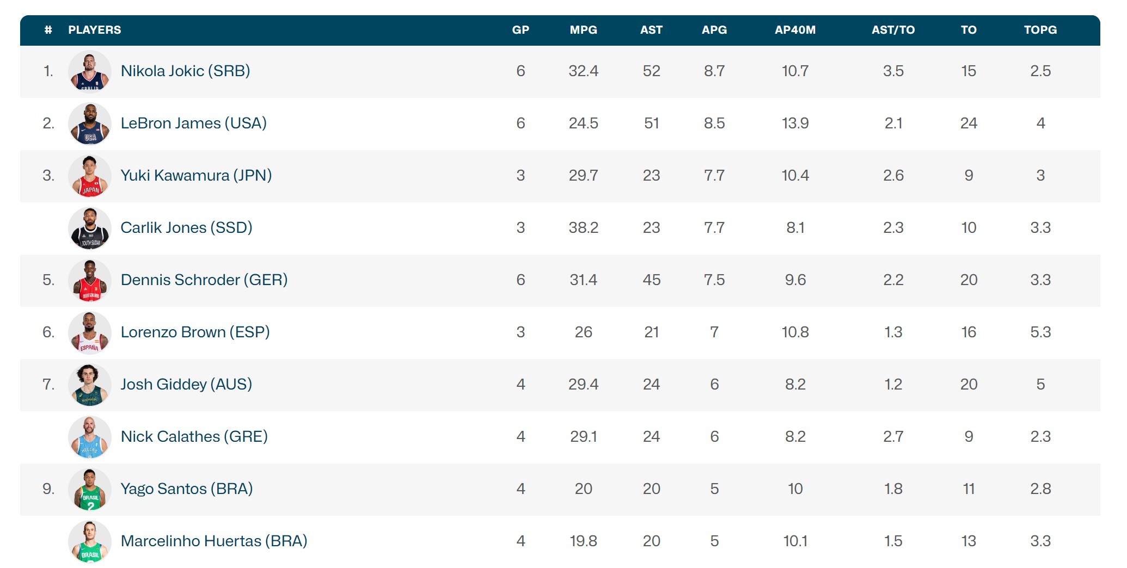Open Lorenzo Brown's avatar image
The image size is (1127, 568).
pyautogui.click(x=90, y=333)
